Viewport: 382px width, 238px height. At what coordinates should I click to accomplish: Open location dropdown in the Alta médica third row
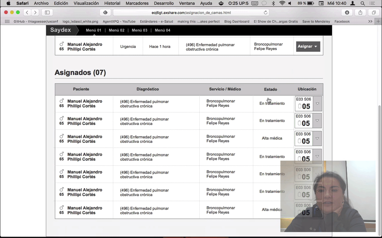click(317, 139)
